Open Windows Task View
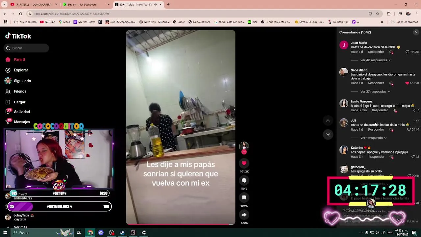 tap(79, 233)
